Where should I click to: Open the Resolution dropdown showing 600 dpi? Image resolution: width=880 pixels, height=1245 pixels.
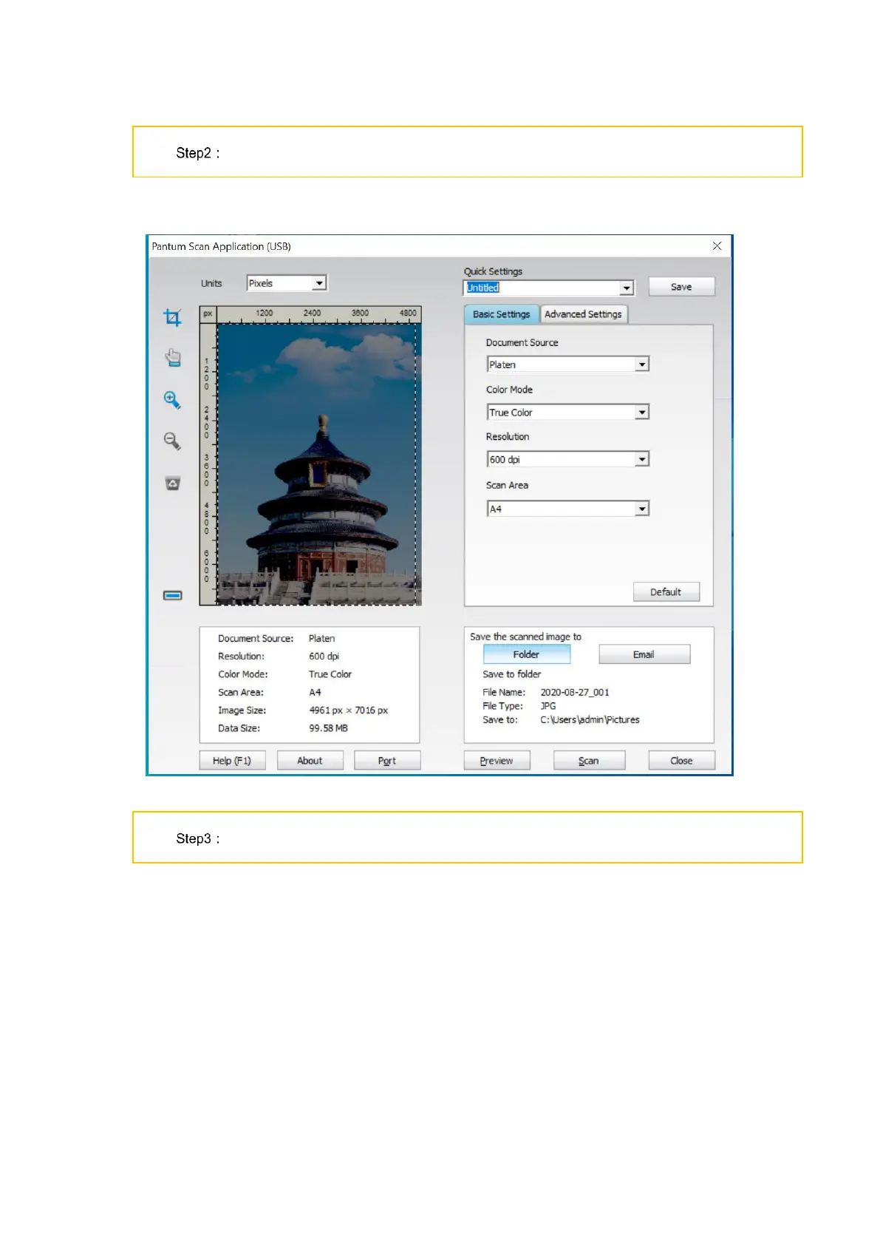point(567,460)
